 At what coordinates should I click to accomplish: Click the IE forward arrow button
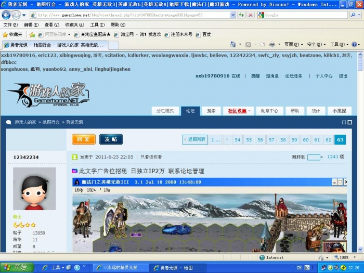point(16,15)
